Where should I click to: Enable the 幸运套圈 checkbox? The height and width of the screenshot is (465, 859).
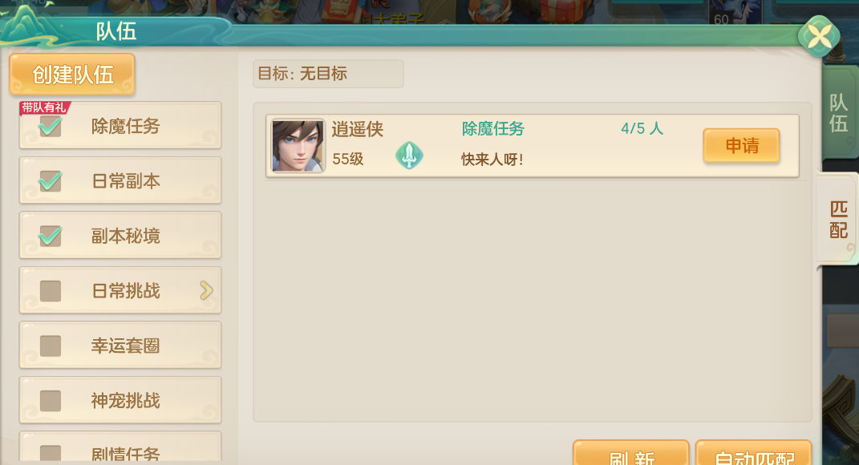tap(51, 346)
